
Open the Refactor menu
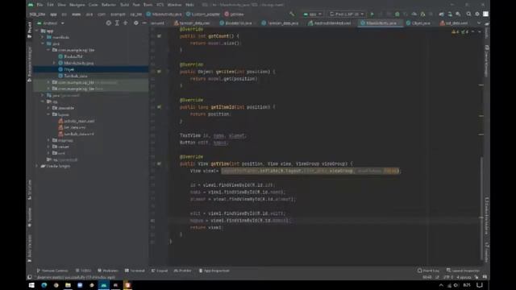coord(109,5)
